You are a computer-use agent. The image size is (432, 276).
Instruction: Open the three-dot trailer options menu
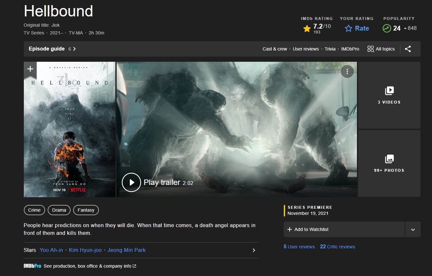click(x=347, y=71)
